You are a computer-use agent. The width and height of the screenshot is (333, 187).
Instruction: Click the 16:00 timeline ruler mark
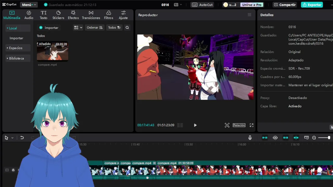coord(242,144)
